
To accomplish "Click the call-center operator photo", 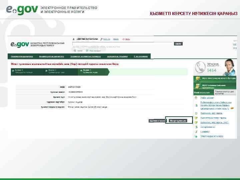I will (x=229, y=67).
